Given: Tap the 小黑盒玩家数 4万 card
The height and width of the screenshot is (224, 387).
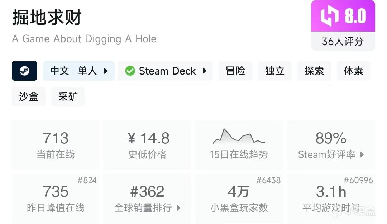Looking at the screenshot, I should (x=239, y=198).
